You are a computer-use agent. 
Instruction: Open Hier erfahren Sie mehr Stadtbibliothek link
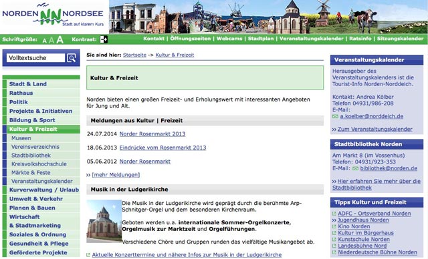(377, 185)
